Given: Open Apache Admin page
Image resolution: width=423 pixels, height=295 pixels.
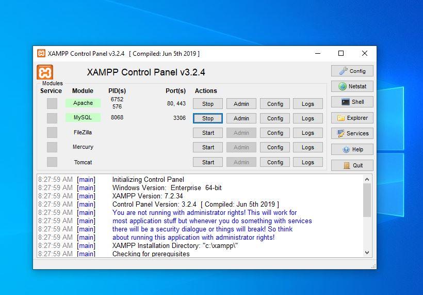Looking at the screenshot, I should pos(241,104).
